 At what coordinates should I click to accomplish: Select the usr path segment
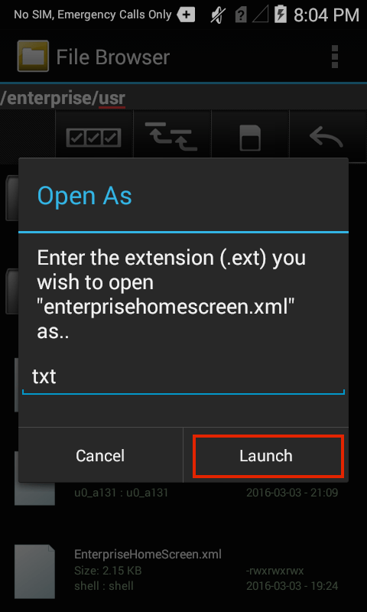[x=112, y=99]
